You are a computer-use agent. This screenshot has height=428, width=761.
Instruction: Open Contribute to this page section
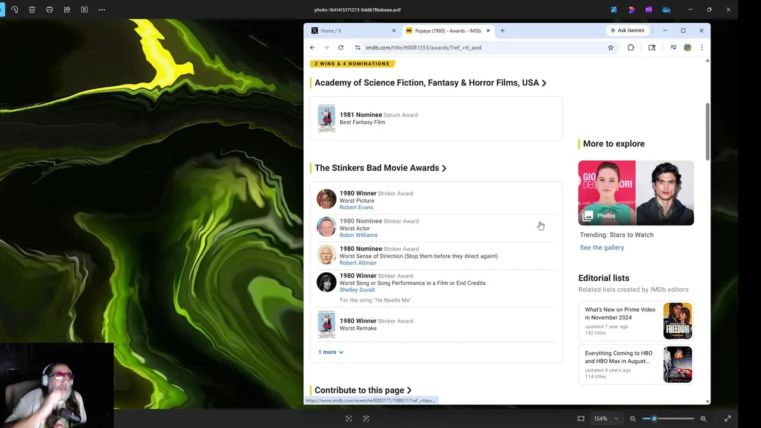tap(363, 390)
